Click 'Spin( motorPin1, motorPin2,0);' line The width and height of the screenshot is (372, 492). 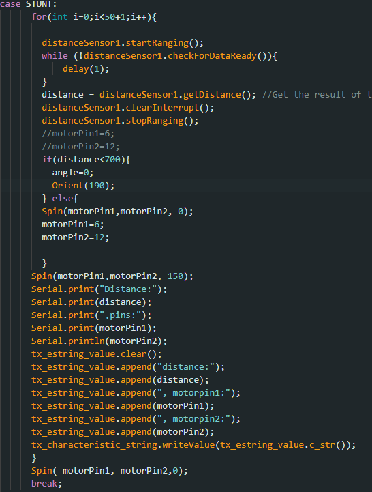coord(110,471)
